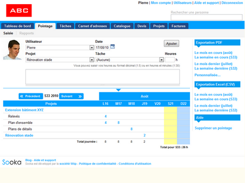
Task: Click the 8 hours entry for Plan d'ensemble M17
Action: 118,122
